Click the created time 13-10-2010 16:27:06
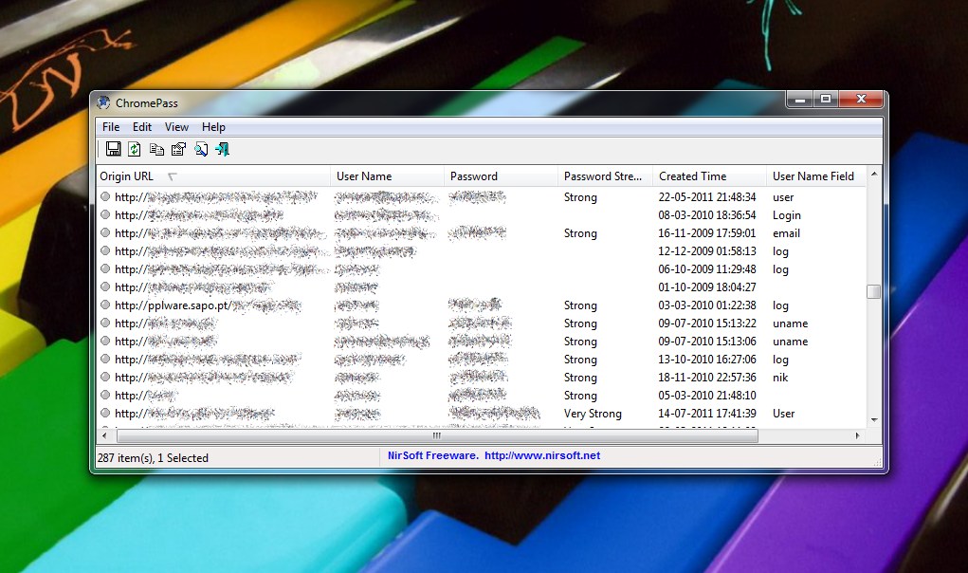This screenshot has width=968, height=573. [707, 360]
